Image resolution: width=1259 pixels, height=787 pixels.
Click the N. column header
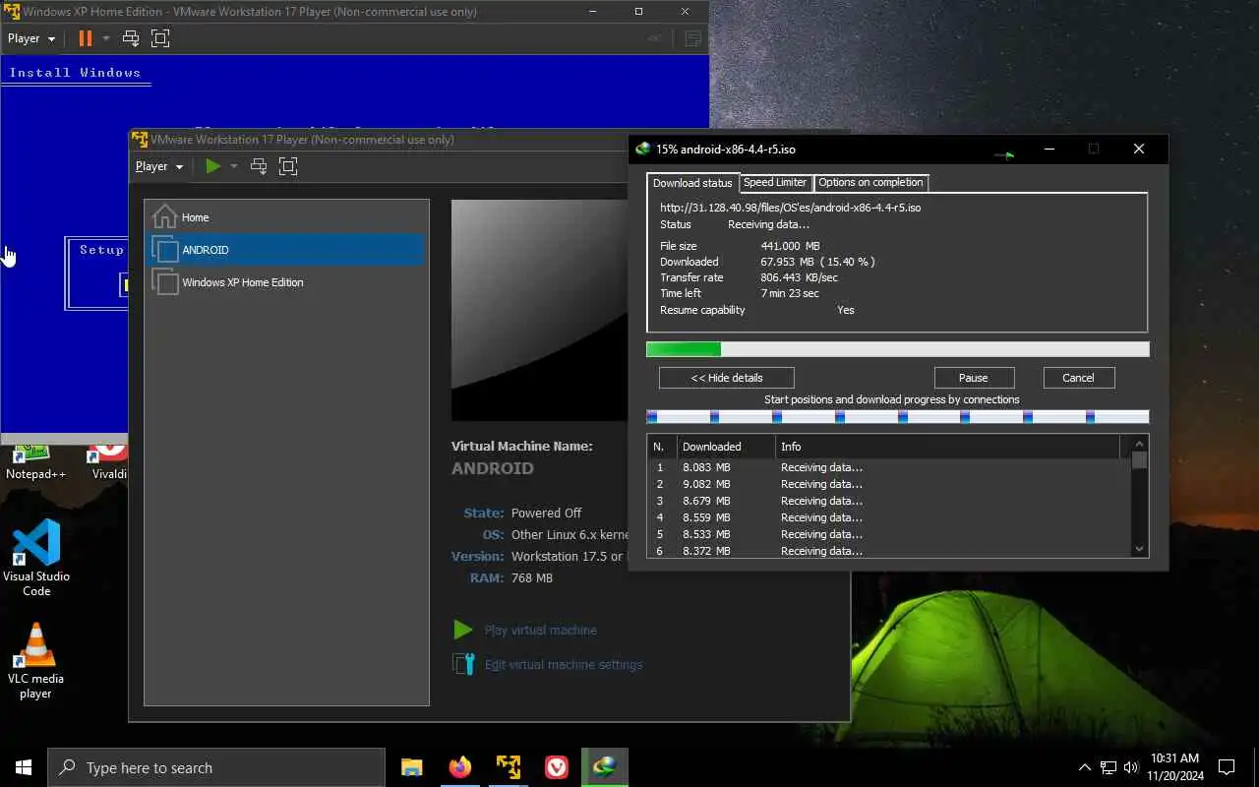[662, 447]
